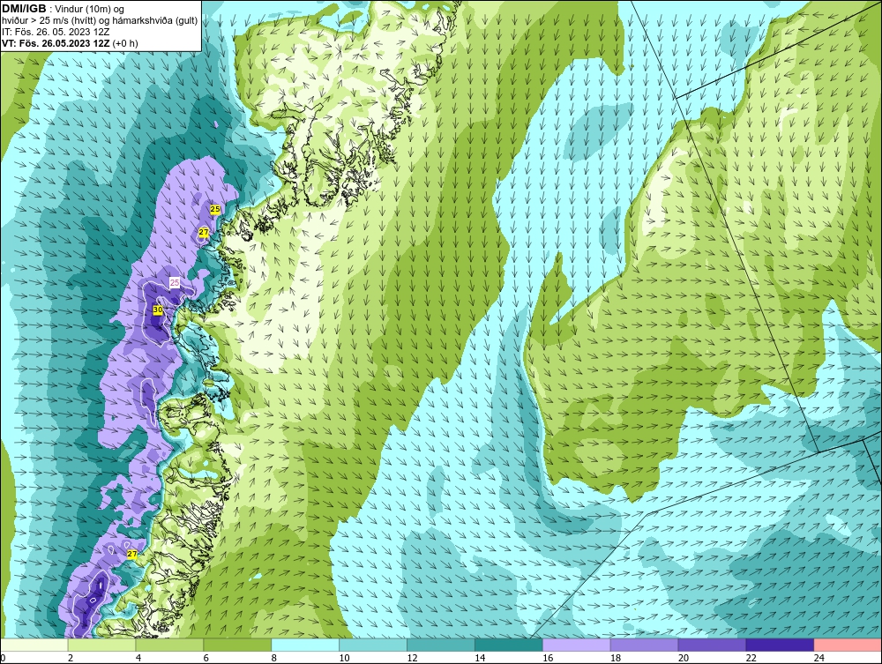
Task: Click the 18–20 m/s purple legend swatch
Action: (x=644, y=645)
